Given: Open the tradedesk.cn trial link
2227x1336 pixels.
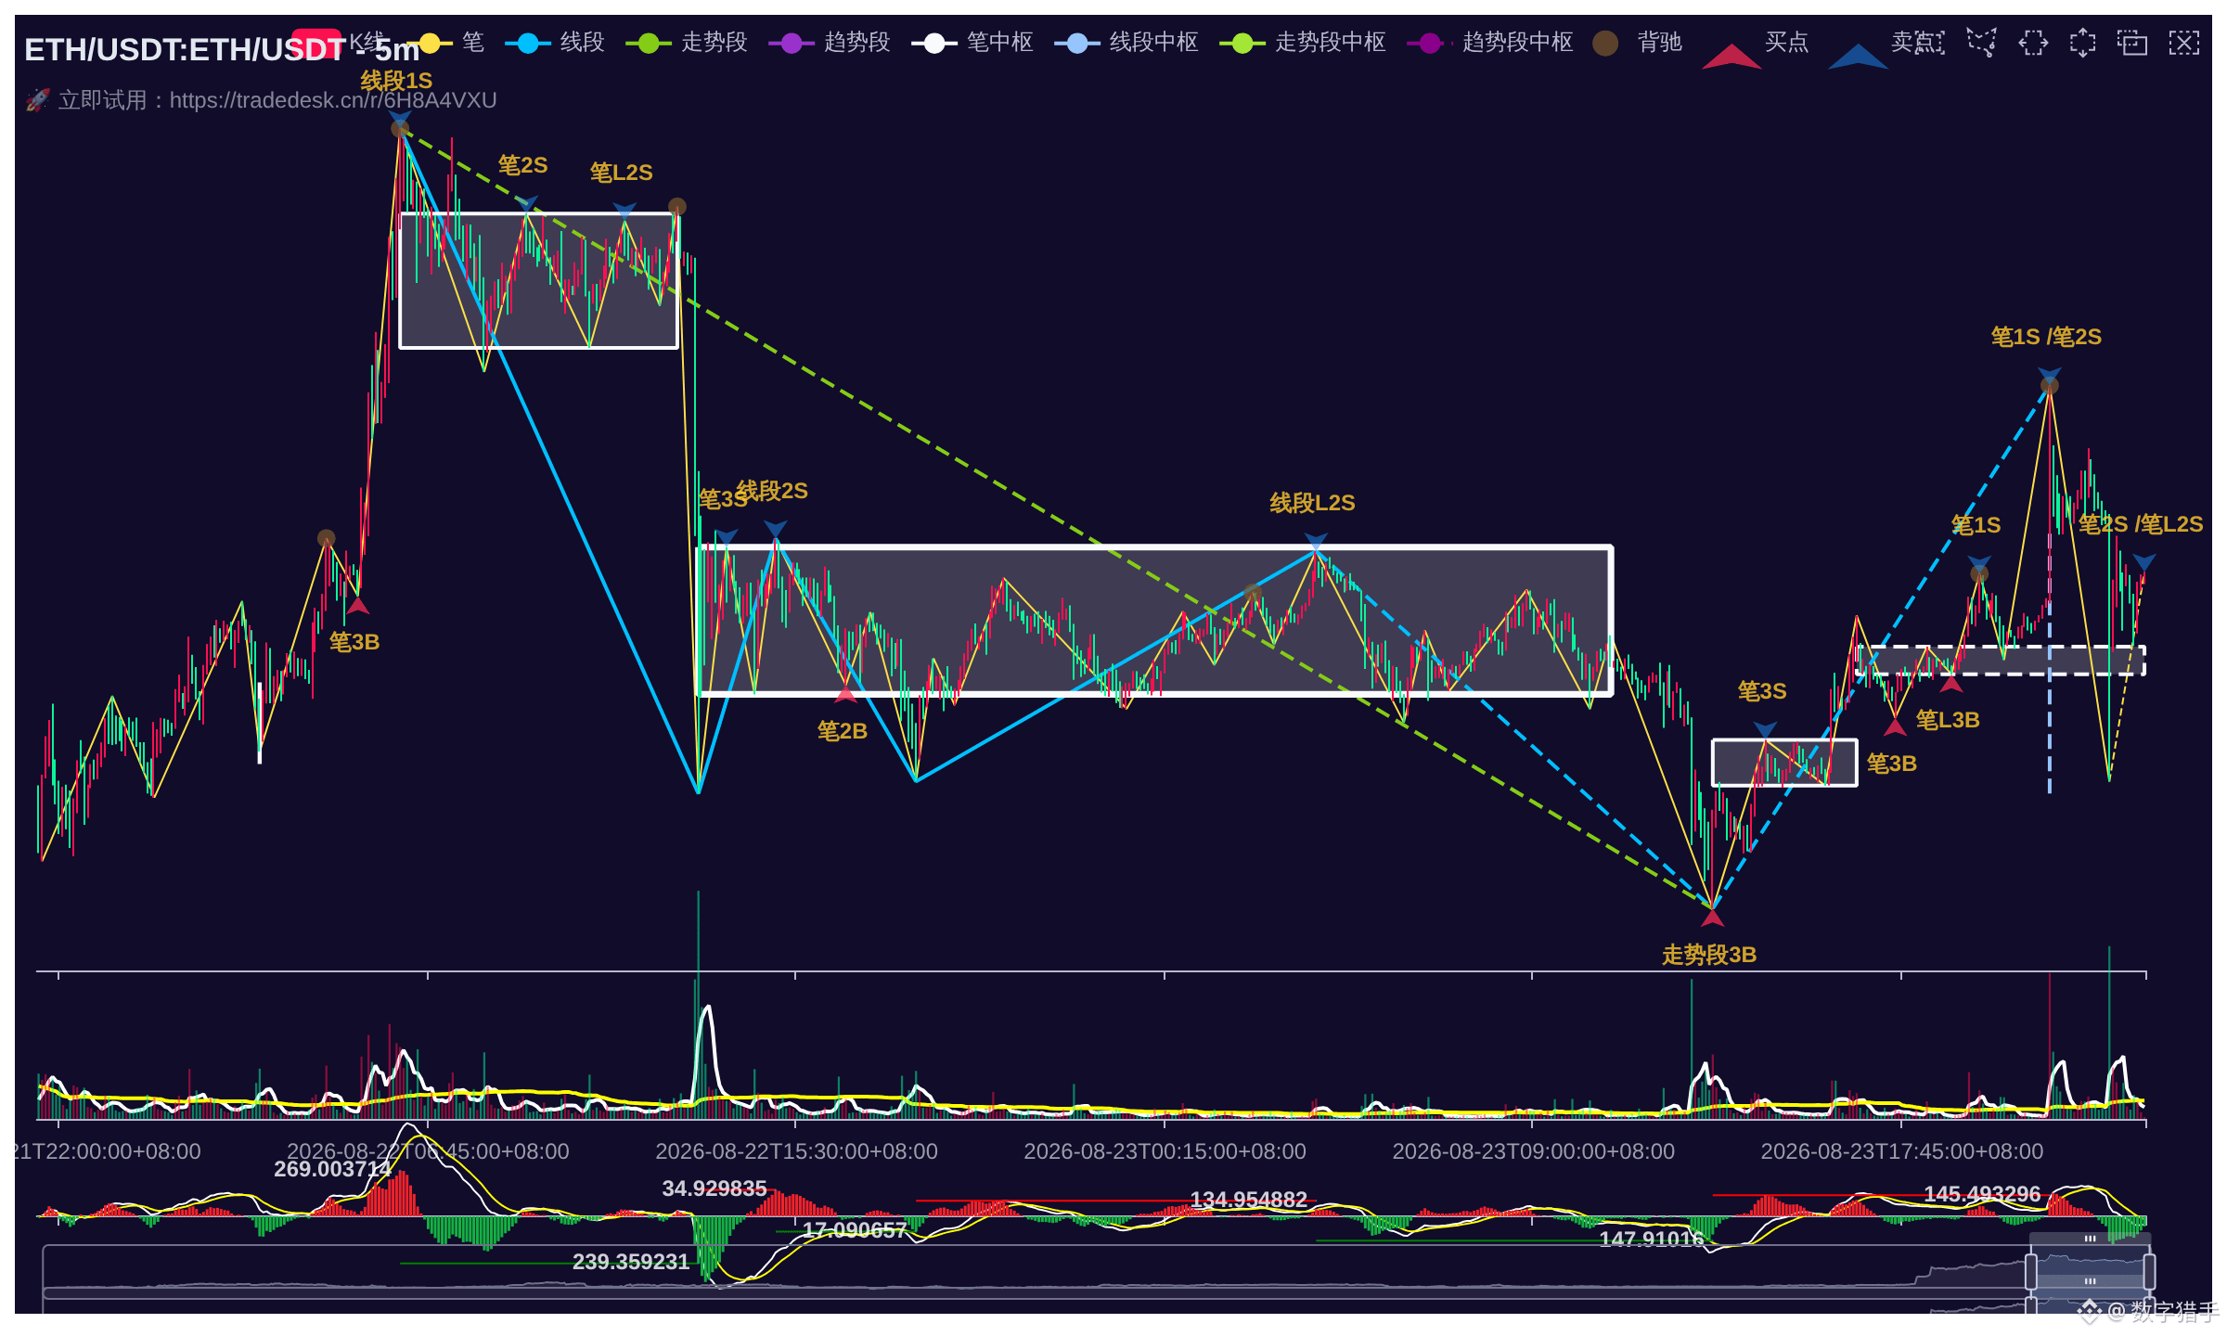Looking at the screenshot, I should coord(333,100).
